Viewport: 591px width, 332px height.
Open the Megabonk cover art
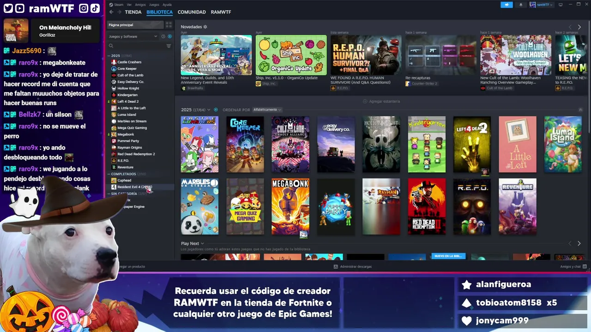(x=290, y=207)
